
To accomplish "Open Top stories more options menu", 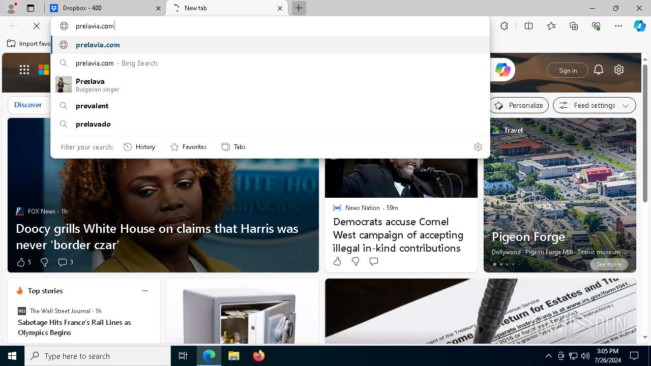I will [x=145, y=291].
